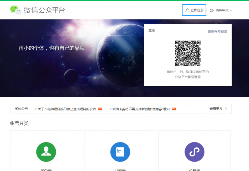The width and height of the screenshot is (249, 171).
Task: Click the 再小的个体，也有自己的品牌 slogan
Action: click(x=51, y=48)
